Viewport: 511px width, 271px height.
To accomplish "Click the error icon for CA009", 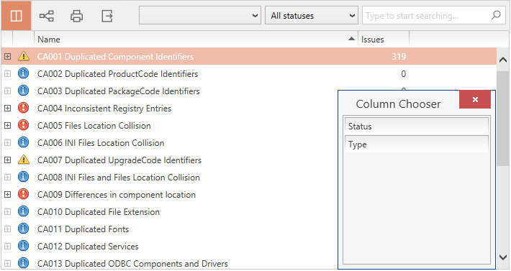I will coord(24,194).
